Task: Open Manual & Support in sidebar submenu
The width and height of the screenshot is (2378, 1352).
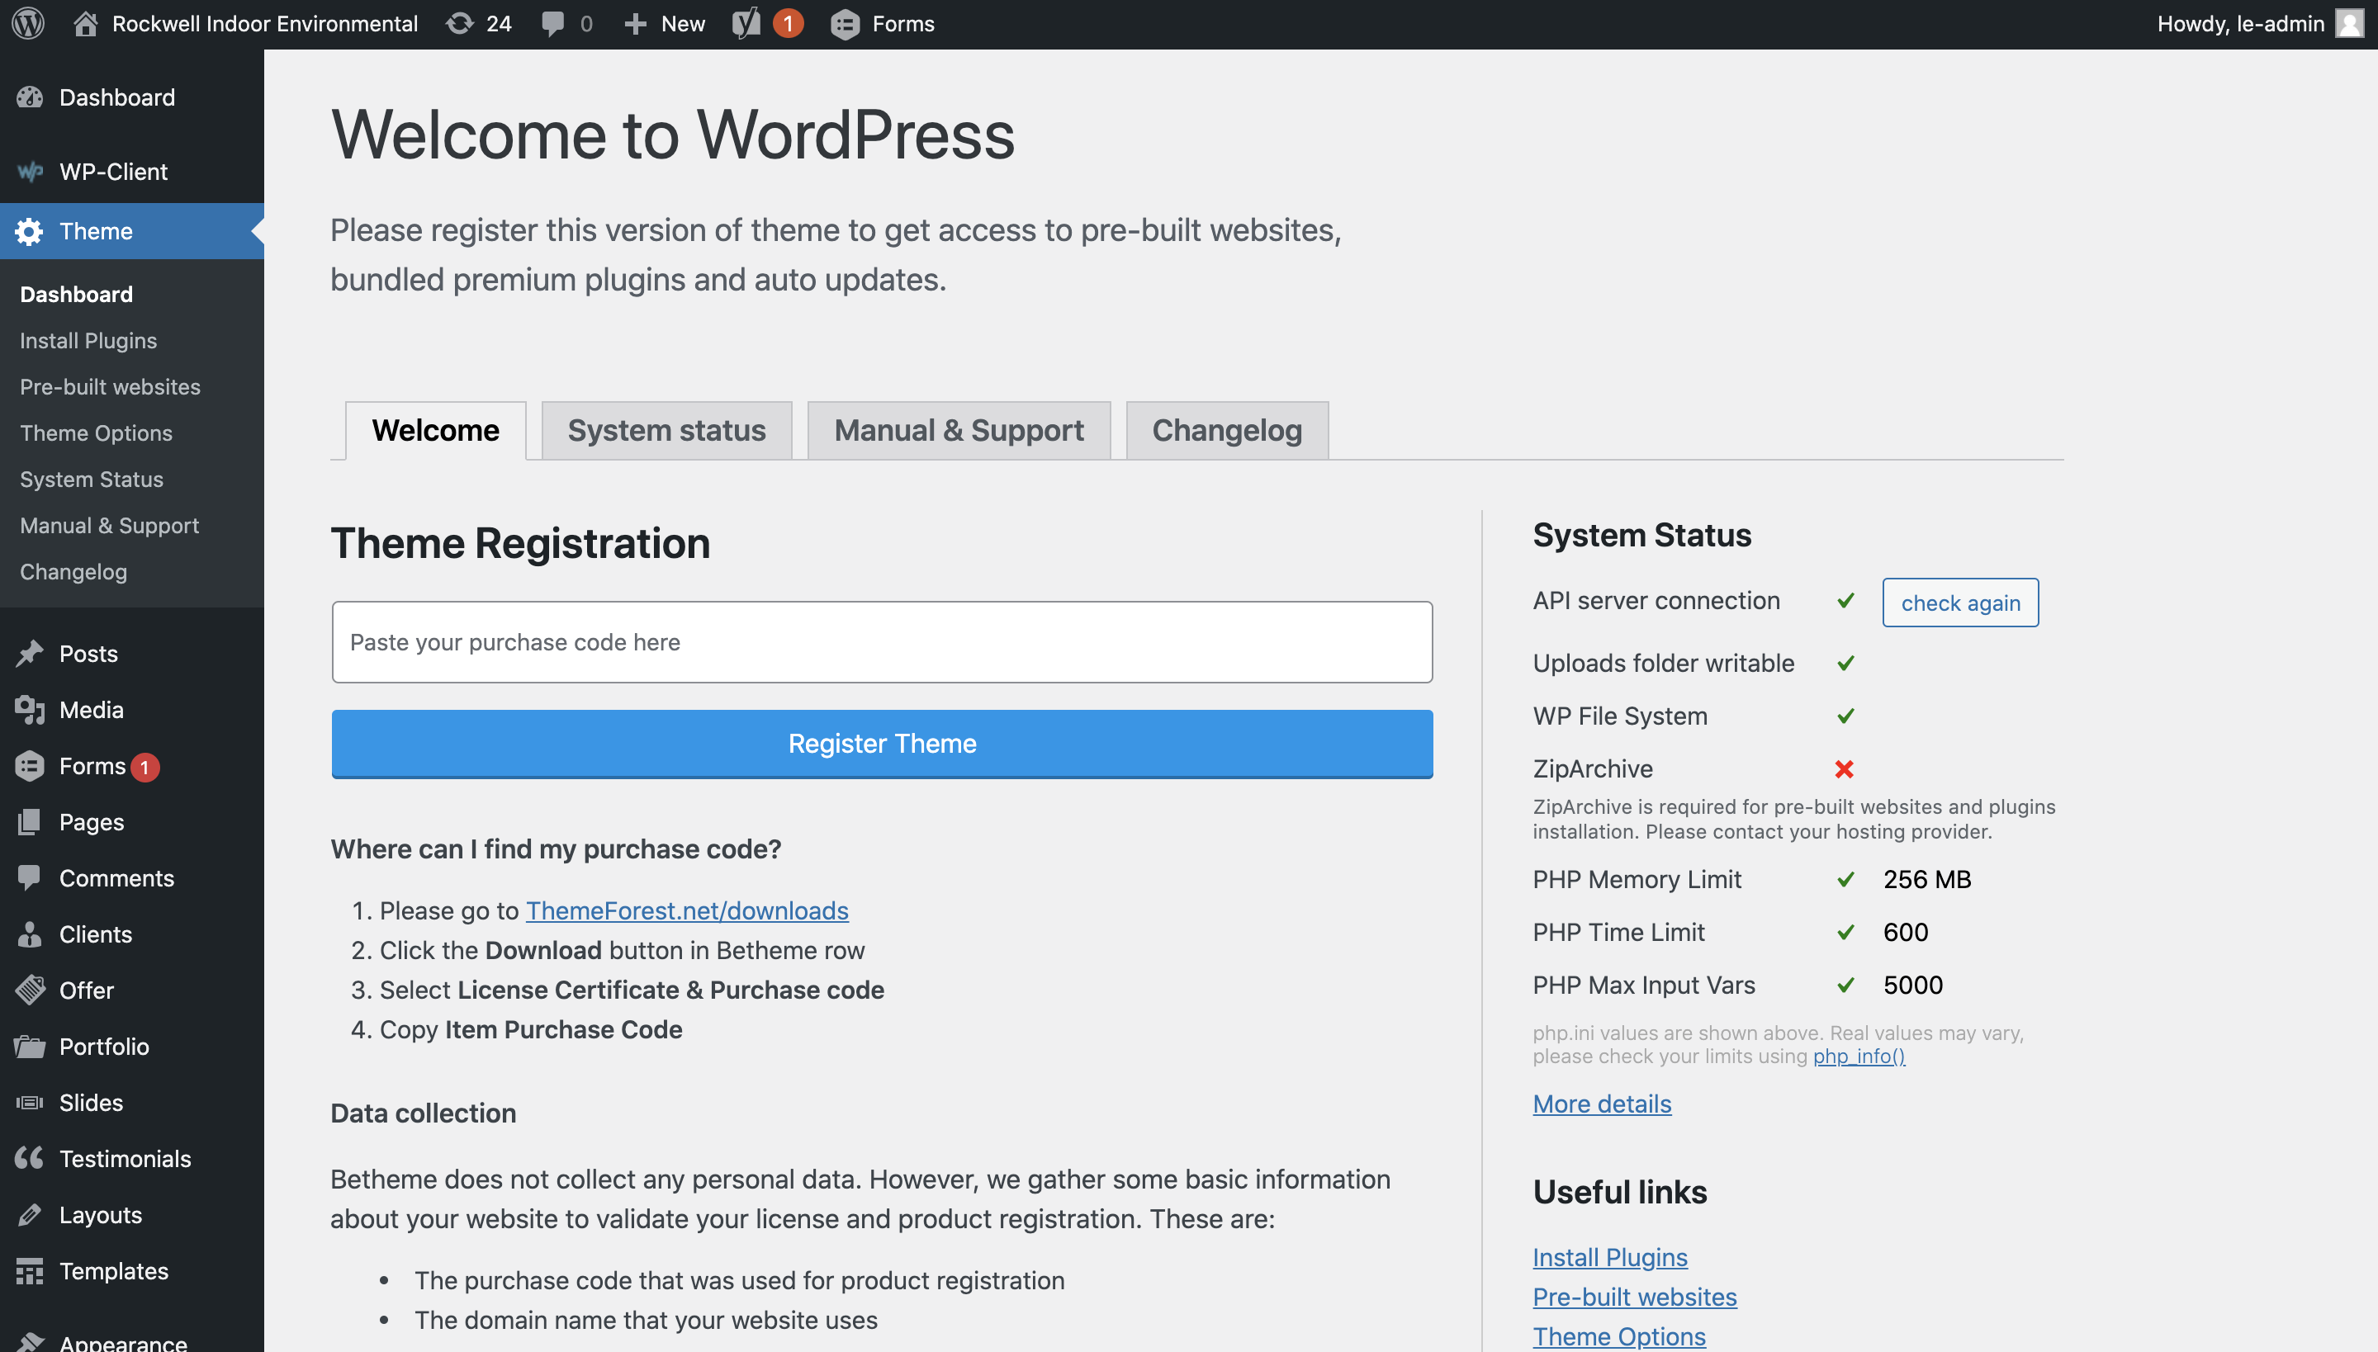Action: pos(109,527)
